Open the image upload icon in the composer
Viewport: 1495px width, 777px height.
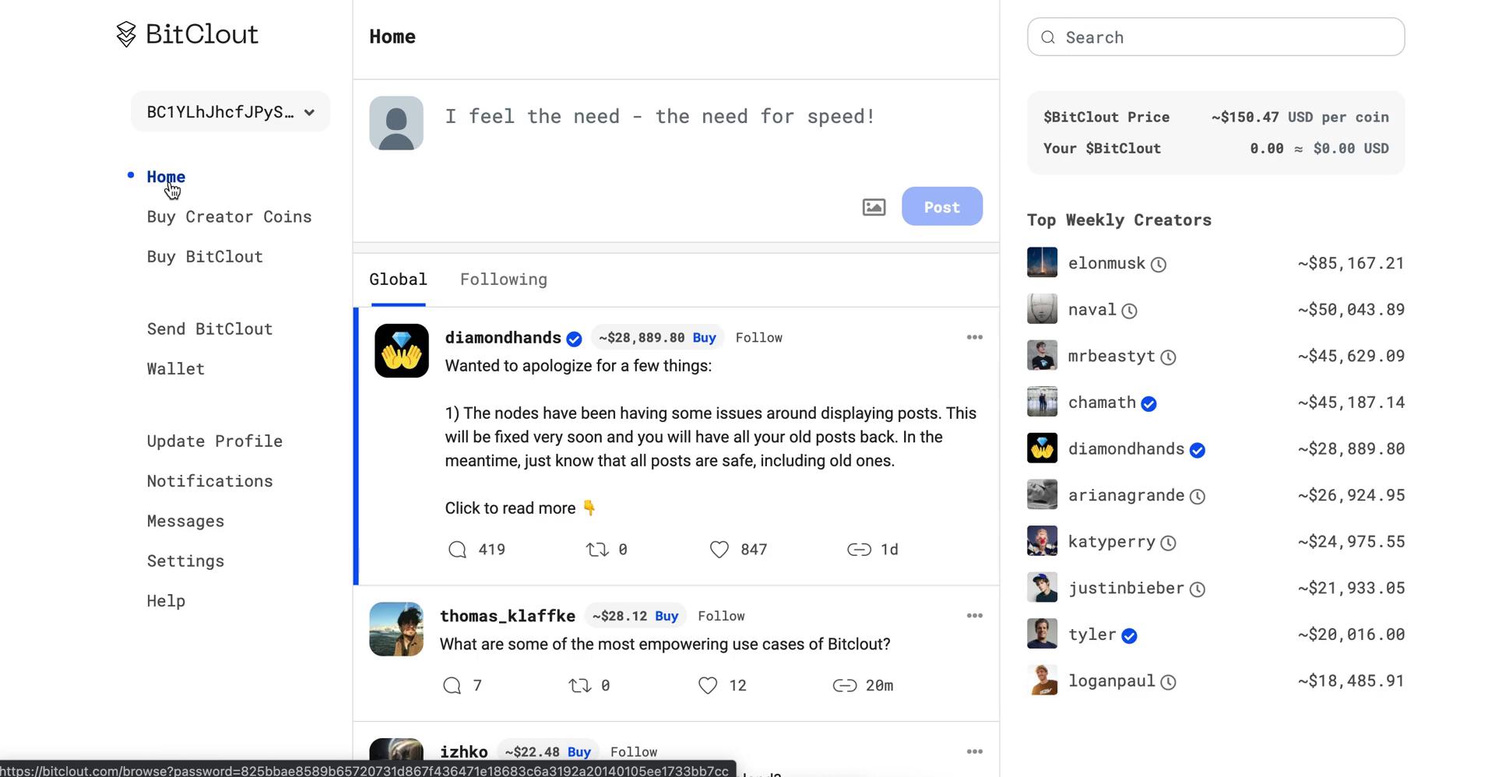[874, 206]
